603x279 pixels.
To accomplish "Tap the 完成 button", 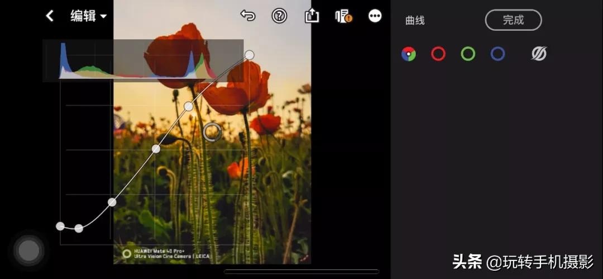I will pos(514,20).
